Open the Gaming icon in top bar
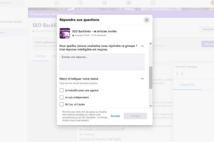This screenshot has width=214, height=142. click(153, 3)
